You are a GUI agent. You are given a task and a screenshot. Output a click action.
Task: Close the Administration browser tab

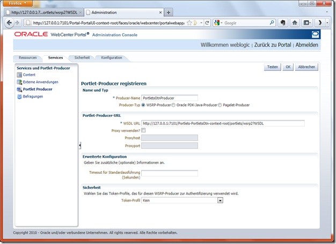(160, 13)
